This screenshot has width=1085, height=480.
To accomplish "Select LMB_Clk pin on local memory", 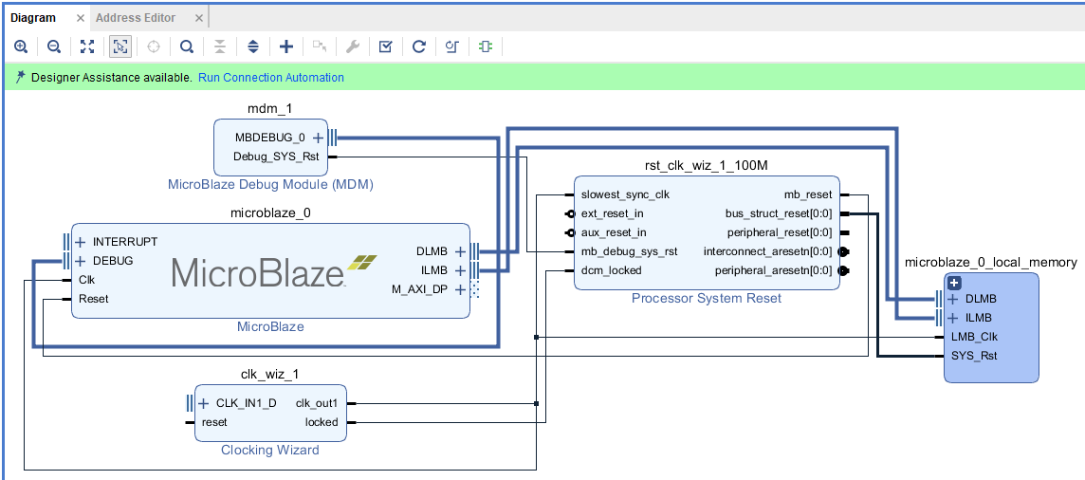I will [x=974, y=337].
